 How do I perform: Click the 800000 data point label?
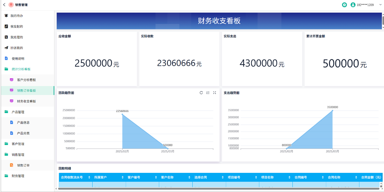pyautogui.click(x=287, y=145)
